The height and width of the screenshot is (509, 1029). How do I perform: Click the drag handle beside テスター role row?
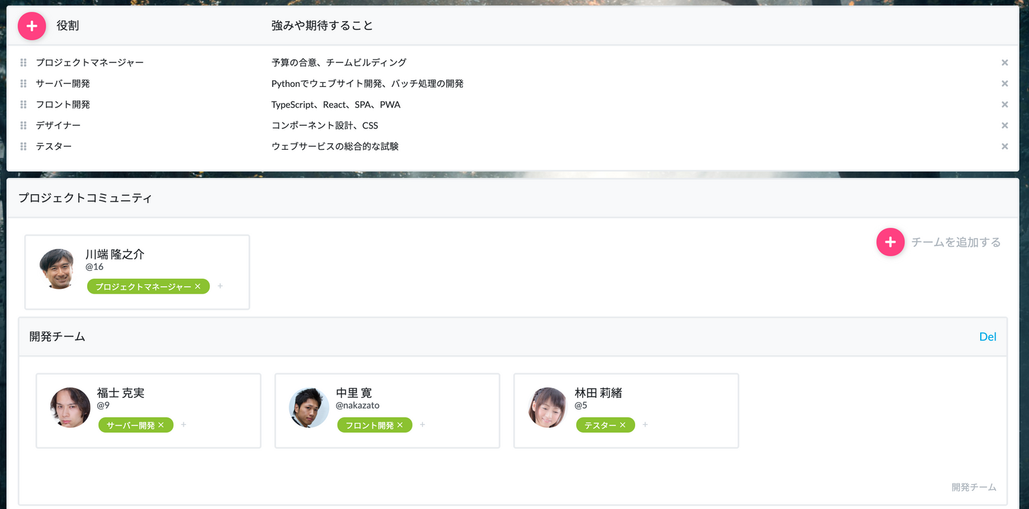23,146
